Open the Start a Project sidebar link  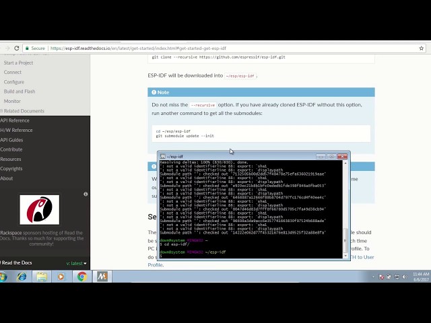tap(18, 63)
